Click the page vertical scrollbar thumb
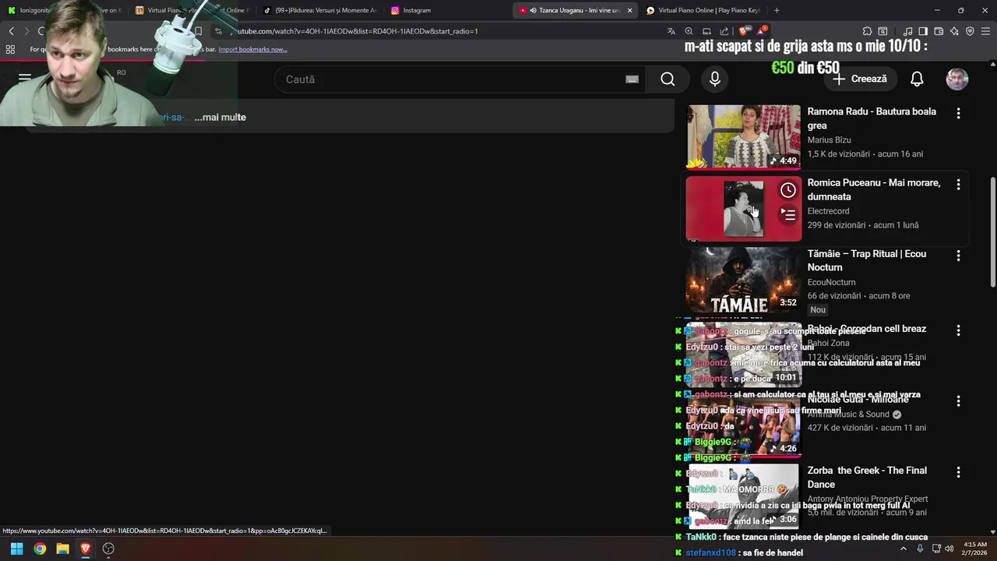This screenshot has height=561, width=997. tap(992, 231)
